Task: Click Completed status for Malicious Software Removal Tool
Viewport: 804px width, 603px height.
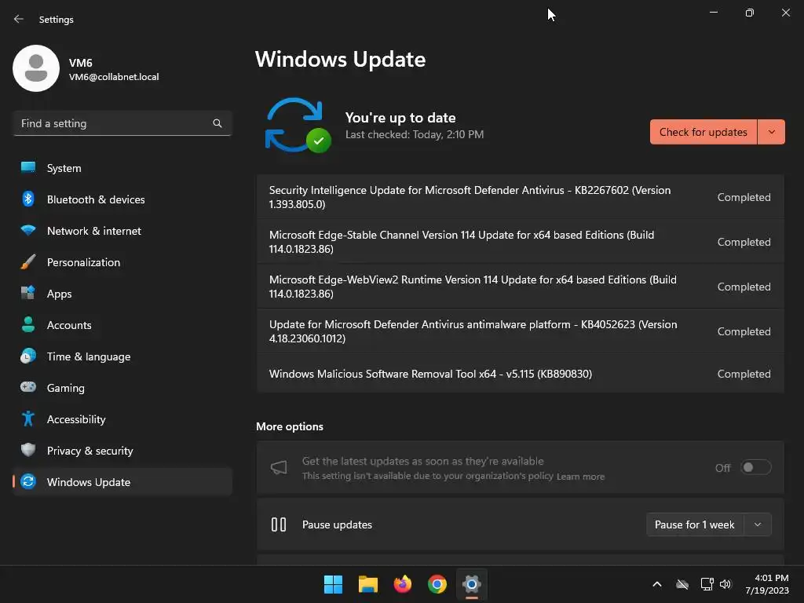Action: pyautogui.click(x=744, y=374)
